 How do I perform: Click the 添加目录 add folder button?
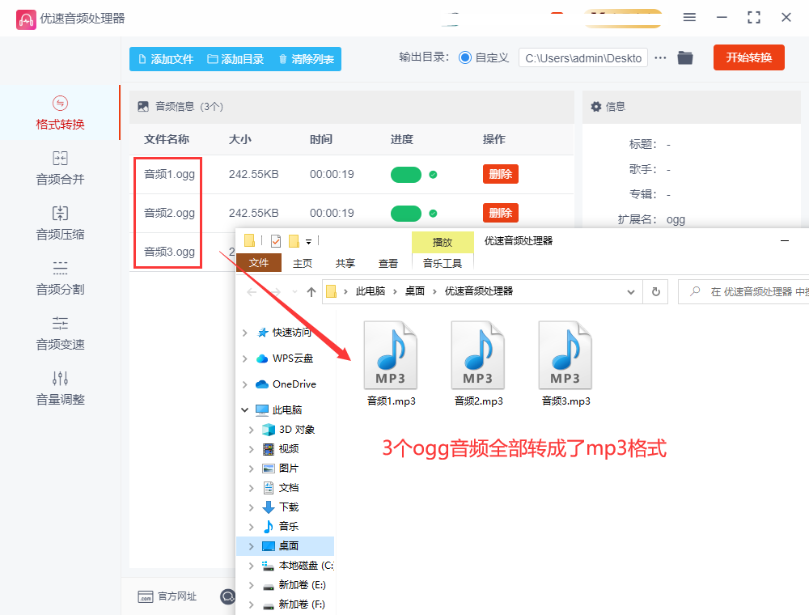235,59
